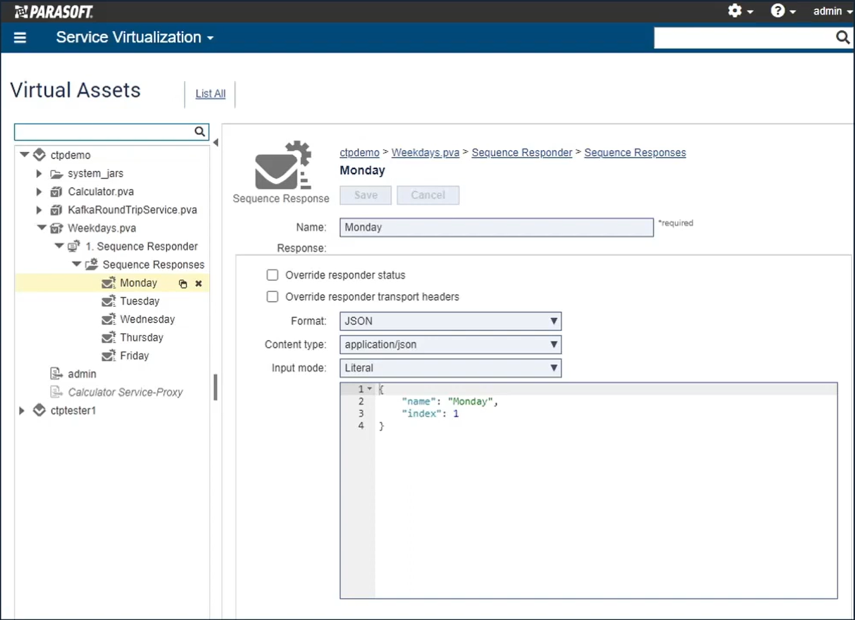This screenshot has width=855, height=620.
Task: Collapse the ctpdemo tree node
Action: (24, 154)
